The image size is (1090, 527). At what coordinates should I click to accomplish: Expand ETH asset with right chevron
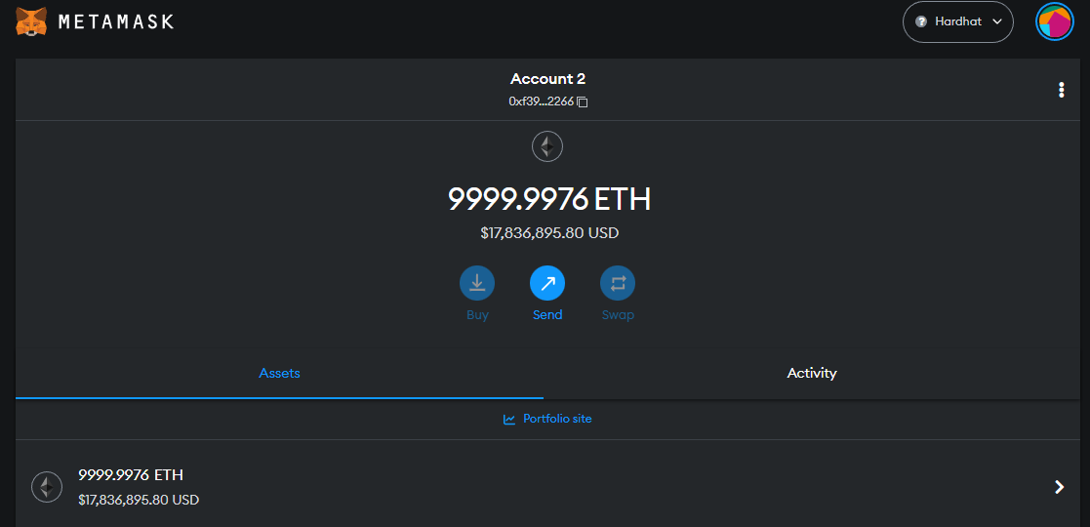pyautogui.click(x=1060, y=487)
